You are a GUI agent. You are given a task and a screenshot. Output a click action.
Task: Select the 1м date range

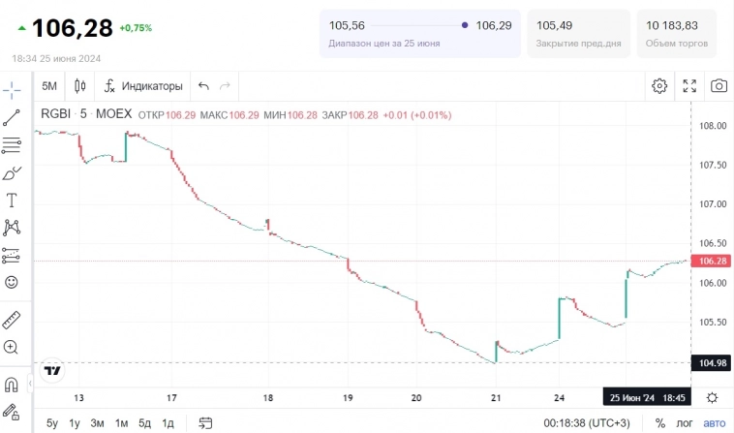coord(122,423)
